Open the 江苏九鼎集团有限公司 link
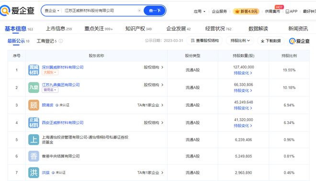This screenshot has width=316, height=181. coord(61,85)
